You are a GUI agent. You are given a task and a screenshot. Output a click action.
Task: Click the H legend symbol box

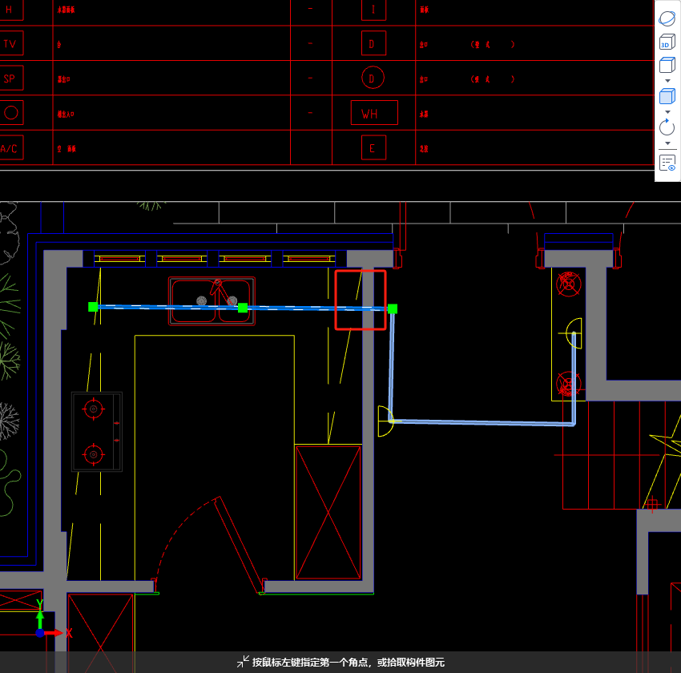click(x=10, y=10)
